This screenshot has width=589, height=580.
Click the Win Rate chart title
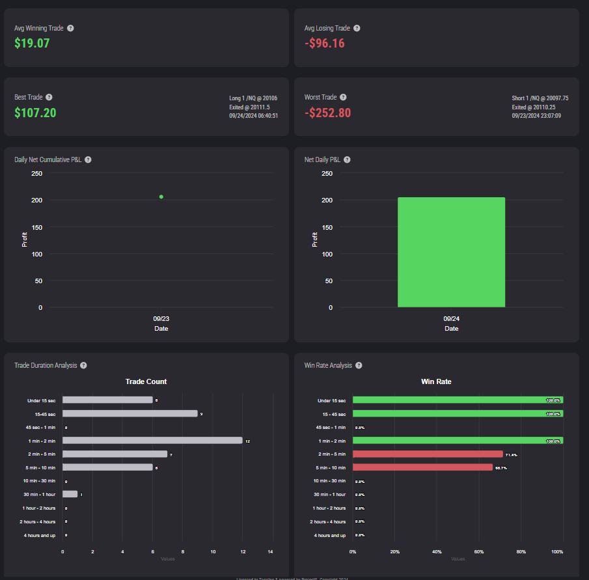click(436, 381)
